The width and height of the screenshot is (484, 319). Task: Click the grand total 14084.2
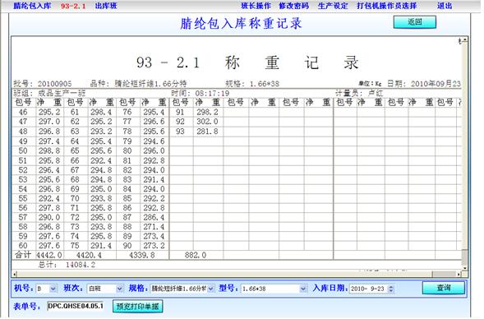click(81, 265)
